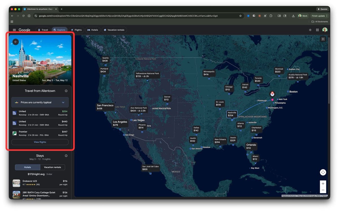Select Nashville $254 map label
The width and height of the screenshot is (339, 211).
(x=232, y=114)
